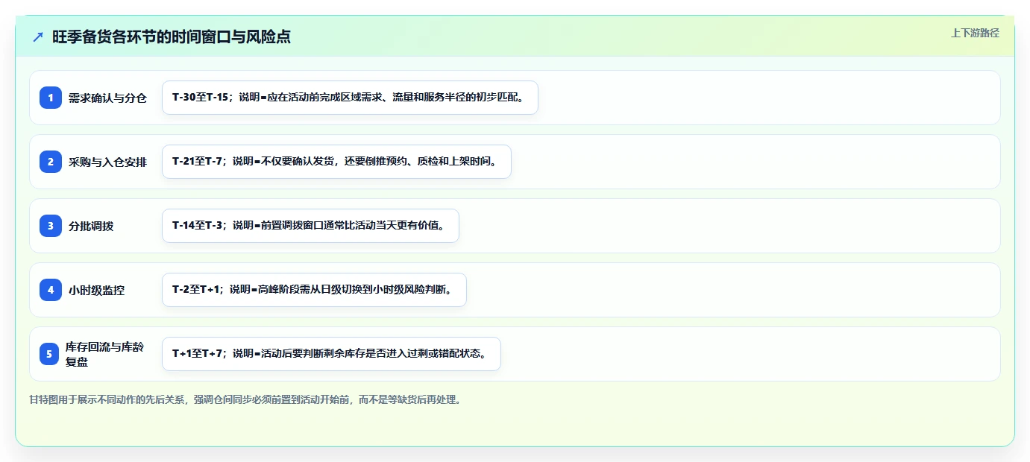
Task: Click the 小时级监控 step label
Action: tap(96, 290)
